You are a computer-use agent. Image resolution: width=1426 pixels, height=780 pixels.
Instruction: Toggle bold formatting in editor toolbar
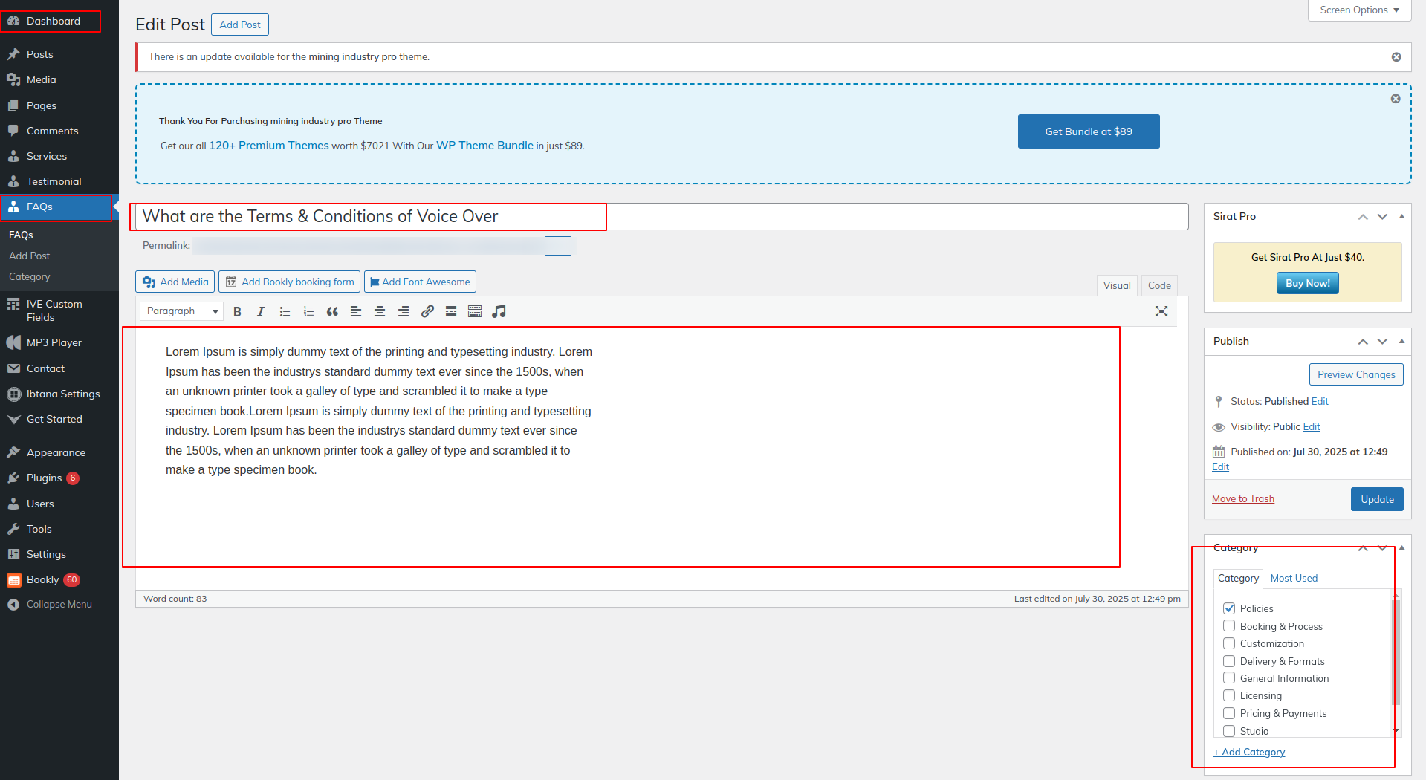click(x=237, y=312)
